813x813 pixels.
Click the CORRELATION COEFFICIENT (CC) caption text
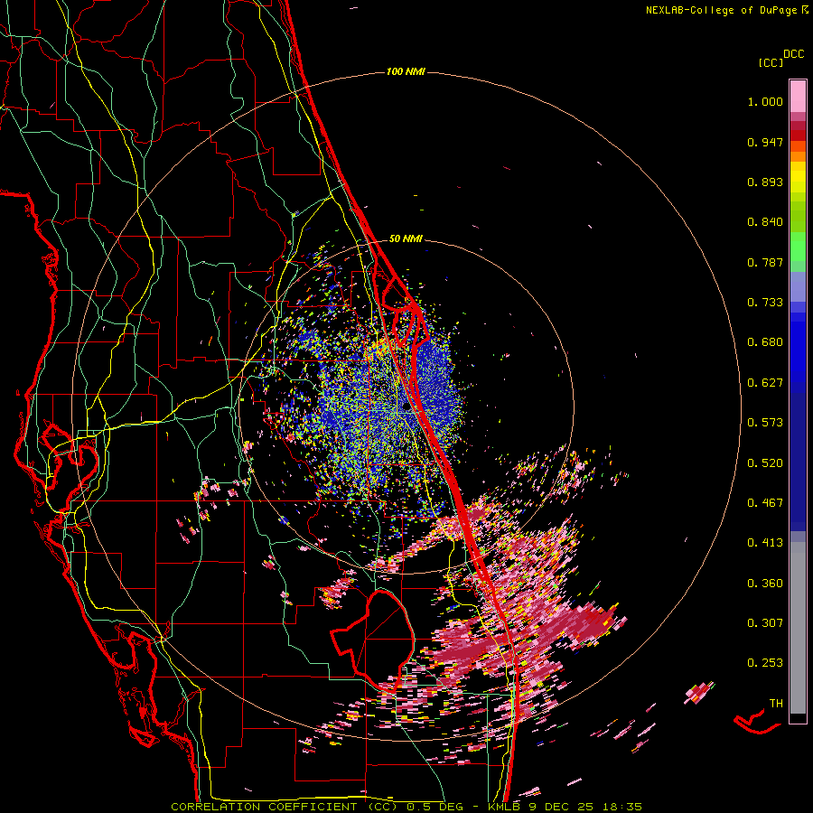pyautogui.click(x=285, y=807)
